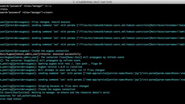This screenshot has width=185, height=104.
Task: Click the line 'esources for ssh_authorized_key'
Action: pos(21,96)
